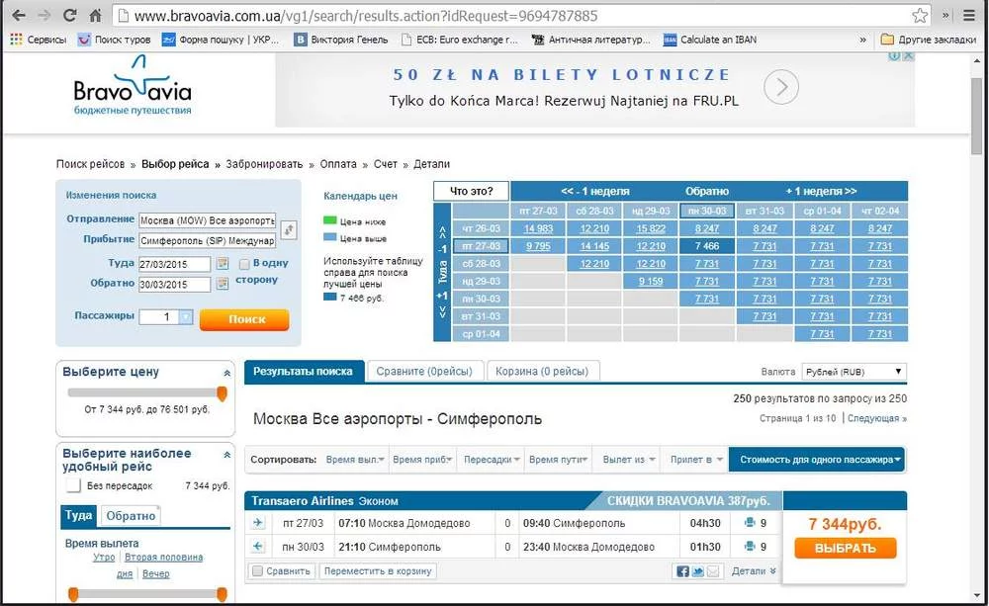Sort results by Время выл.
This screenshot has width=989, height=606.
tap(355, 460)
